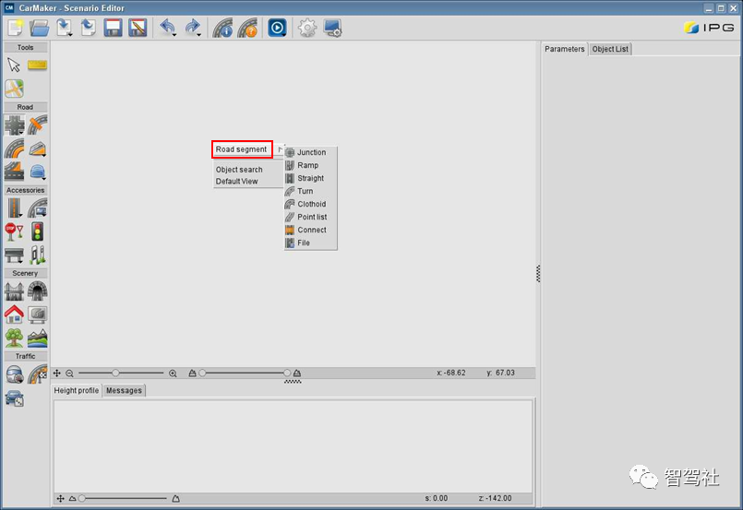
Task: Click the main view pan cross icon
Action: tap(57, 374)
